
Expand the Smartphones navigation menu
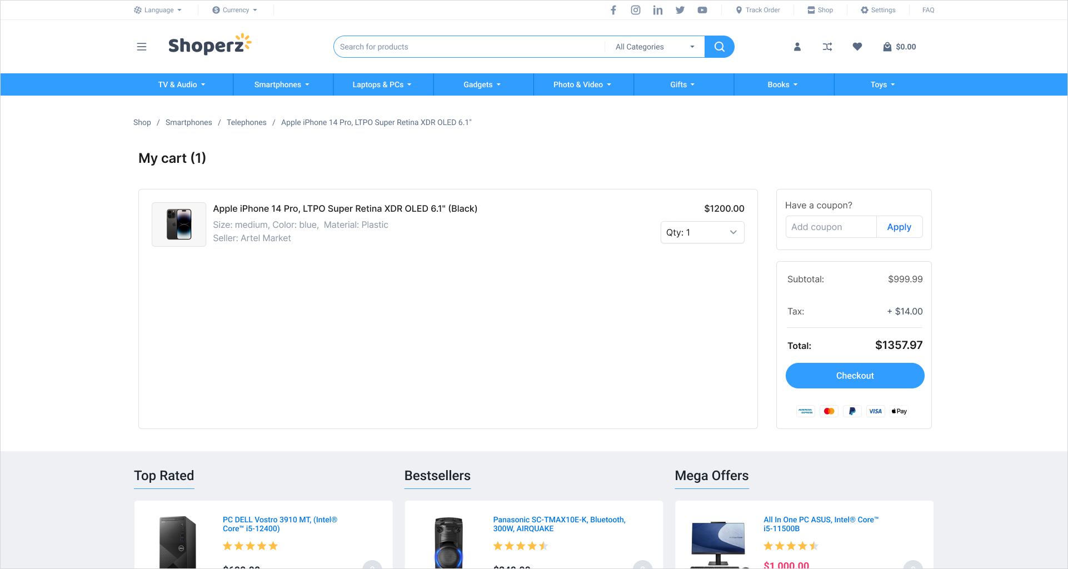click(282, 84)
